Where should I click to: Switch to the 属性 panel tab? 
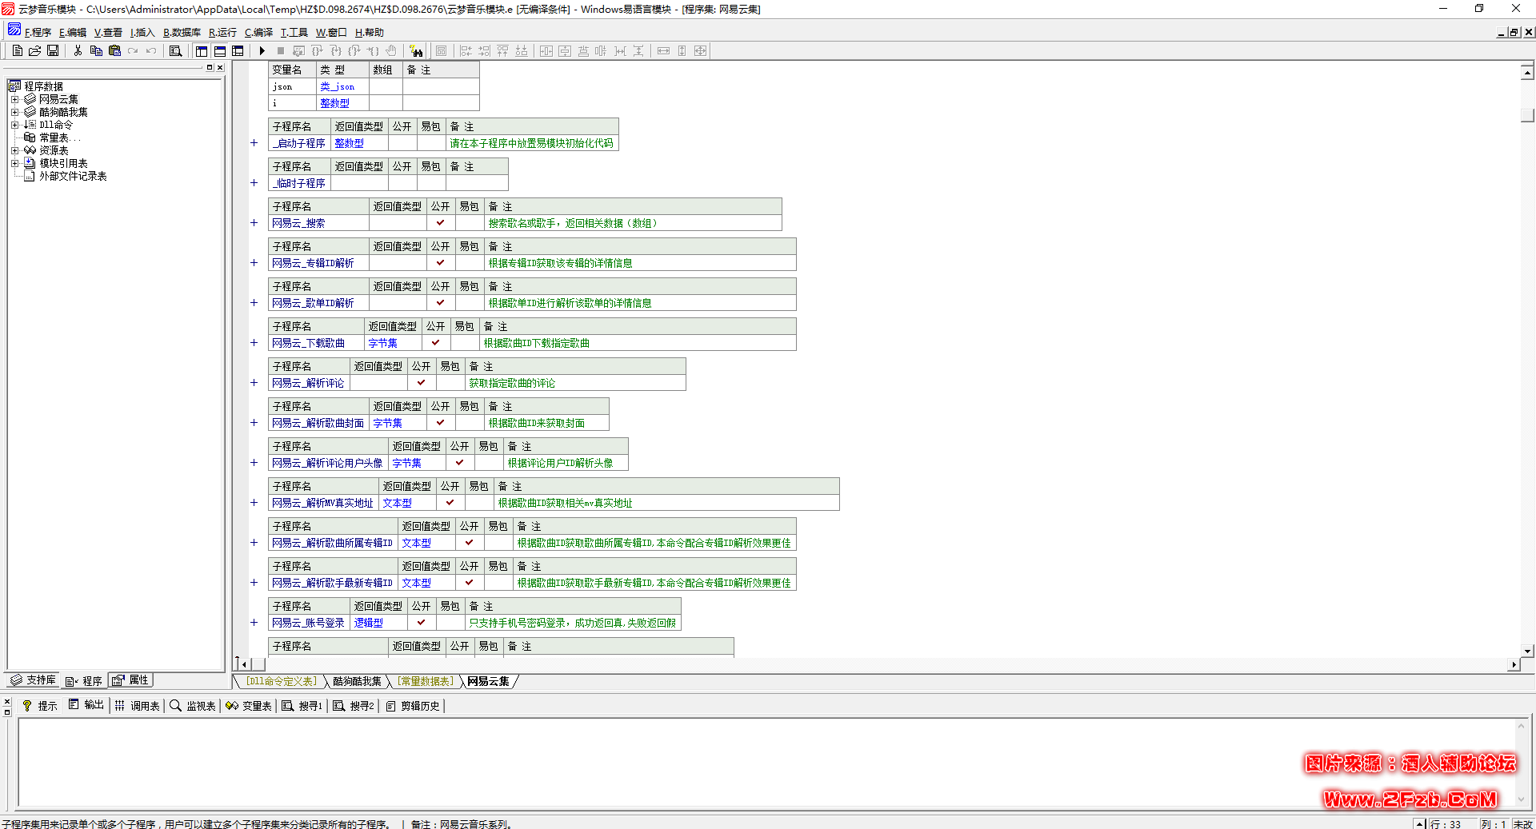click(131, 680)
